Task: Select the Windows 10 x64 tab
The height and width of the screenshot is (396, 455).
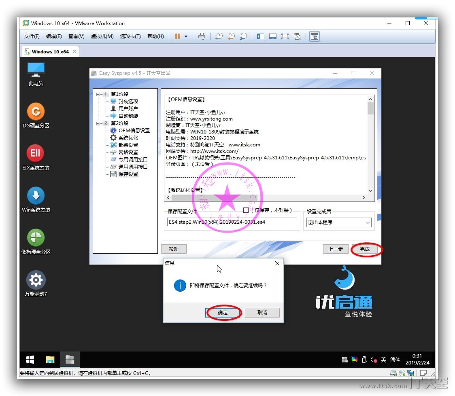Action: point(50,52)
